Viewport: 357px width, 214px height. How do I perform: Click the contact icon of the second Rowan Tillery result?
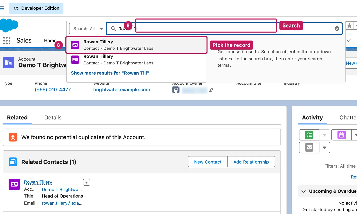point(75,60)
